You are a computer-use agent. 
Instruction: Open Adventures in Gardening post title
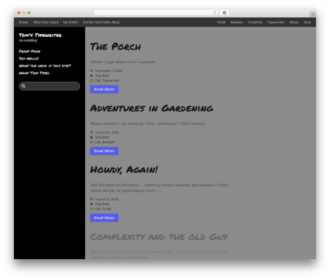(x=152, y=108)
